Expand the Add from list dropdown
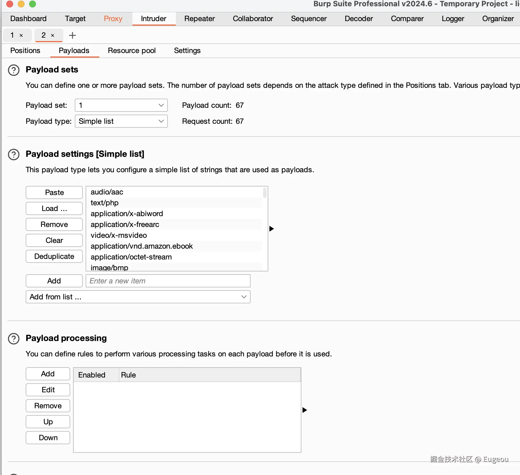520x475 pixels. pyautogui.click(x=138, y=297)
